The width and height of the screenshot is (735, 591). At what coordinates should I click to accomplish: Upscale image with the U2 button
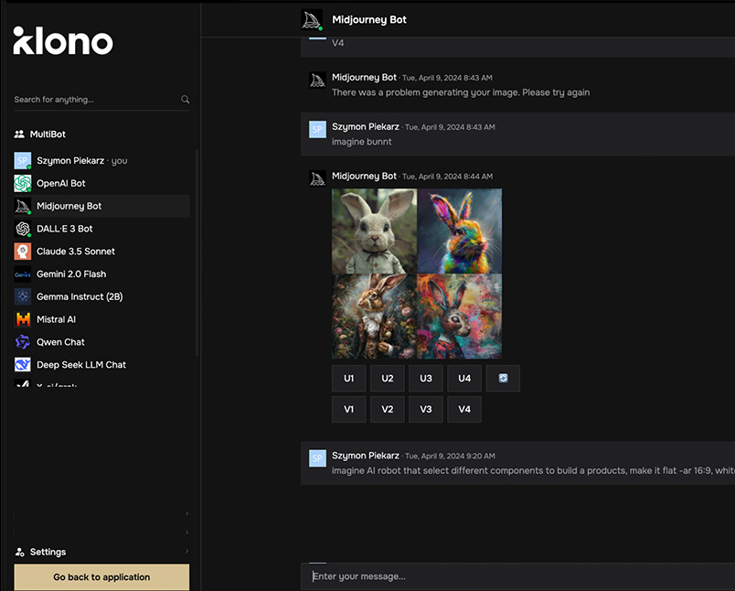click(388, 378)
